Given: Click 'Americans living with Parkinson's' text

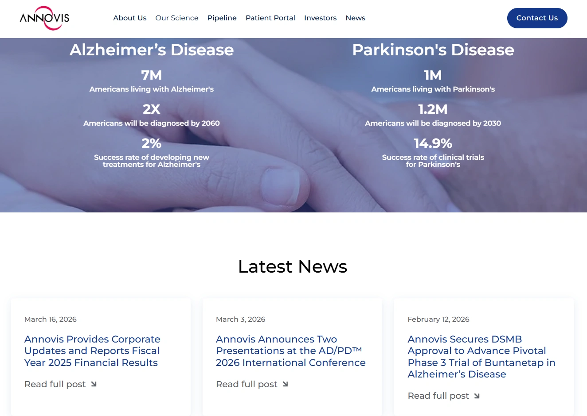Looking at the screenshot, I should [433, 89].
